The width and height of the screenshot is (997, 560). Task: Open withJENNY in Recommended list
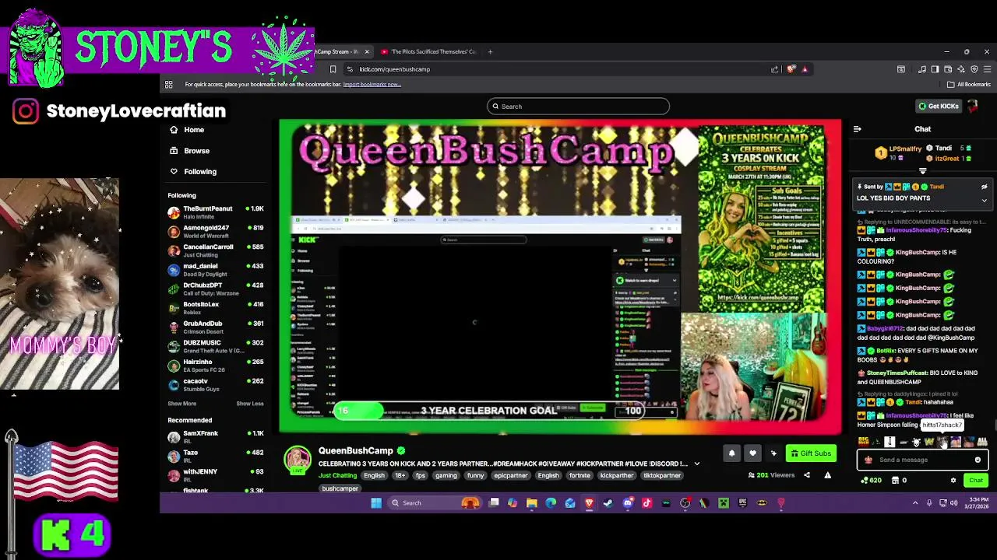(x=217, y=474)
